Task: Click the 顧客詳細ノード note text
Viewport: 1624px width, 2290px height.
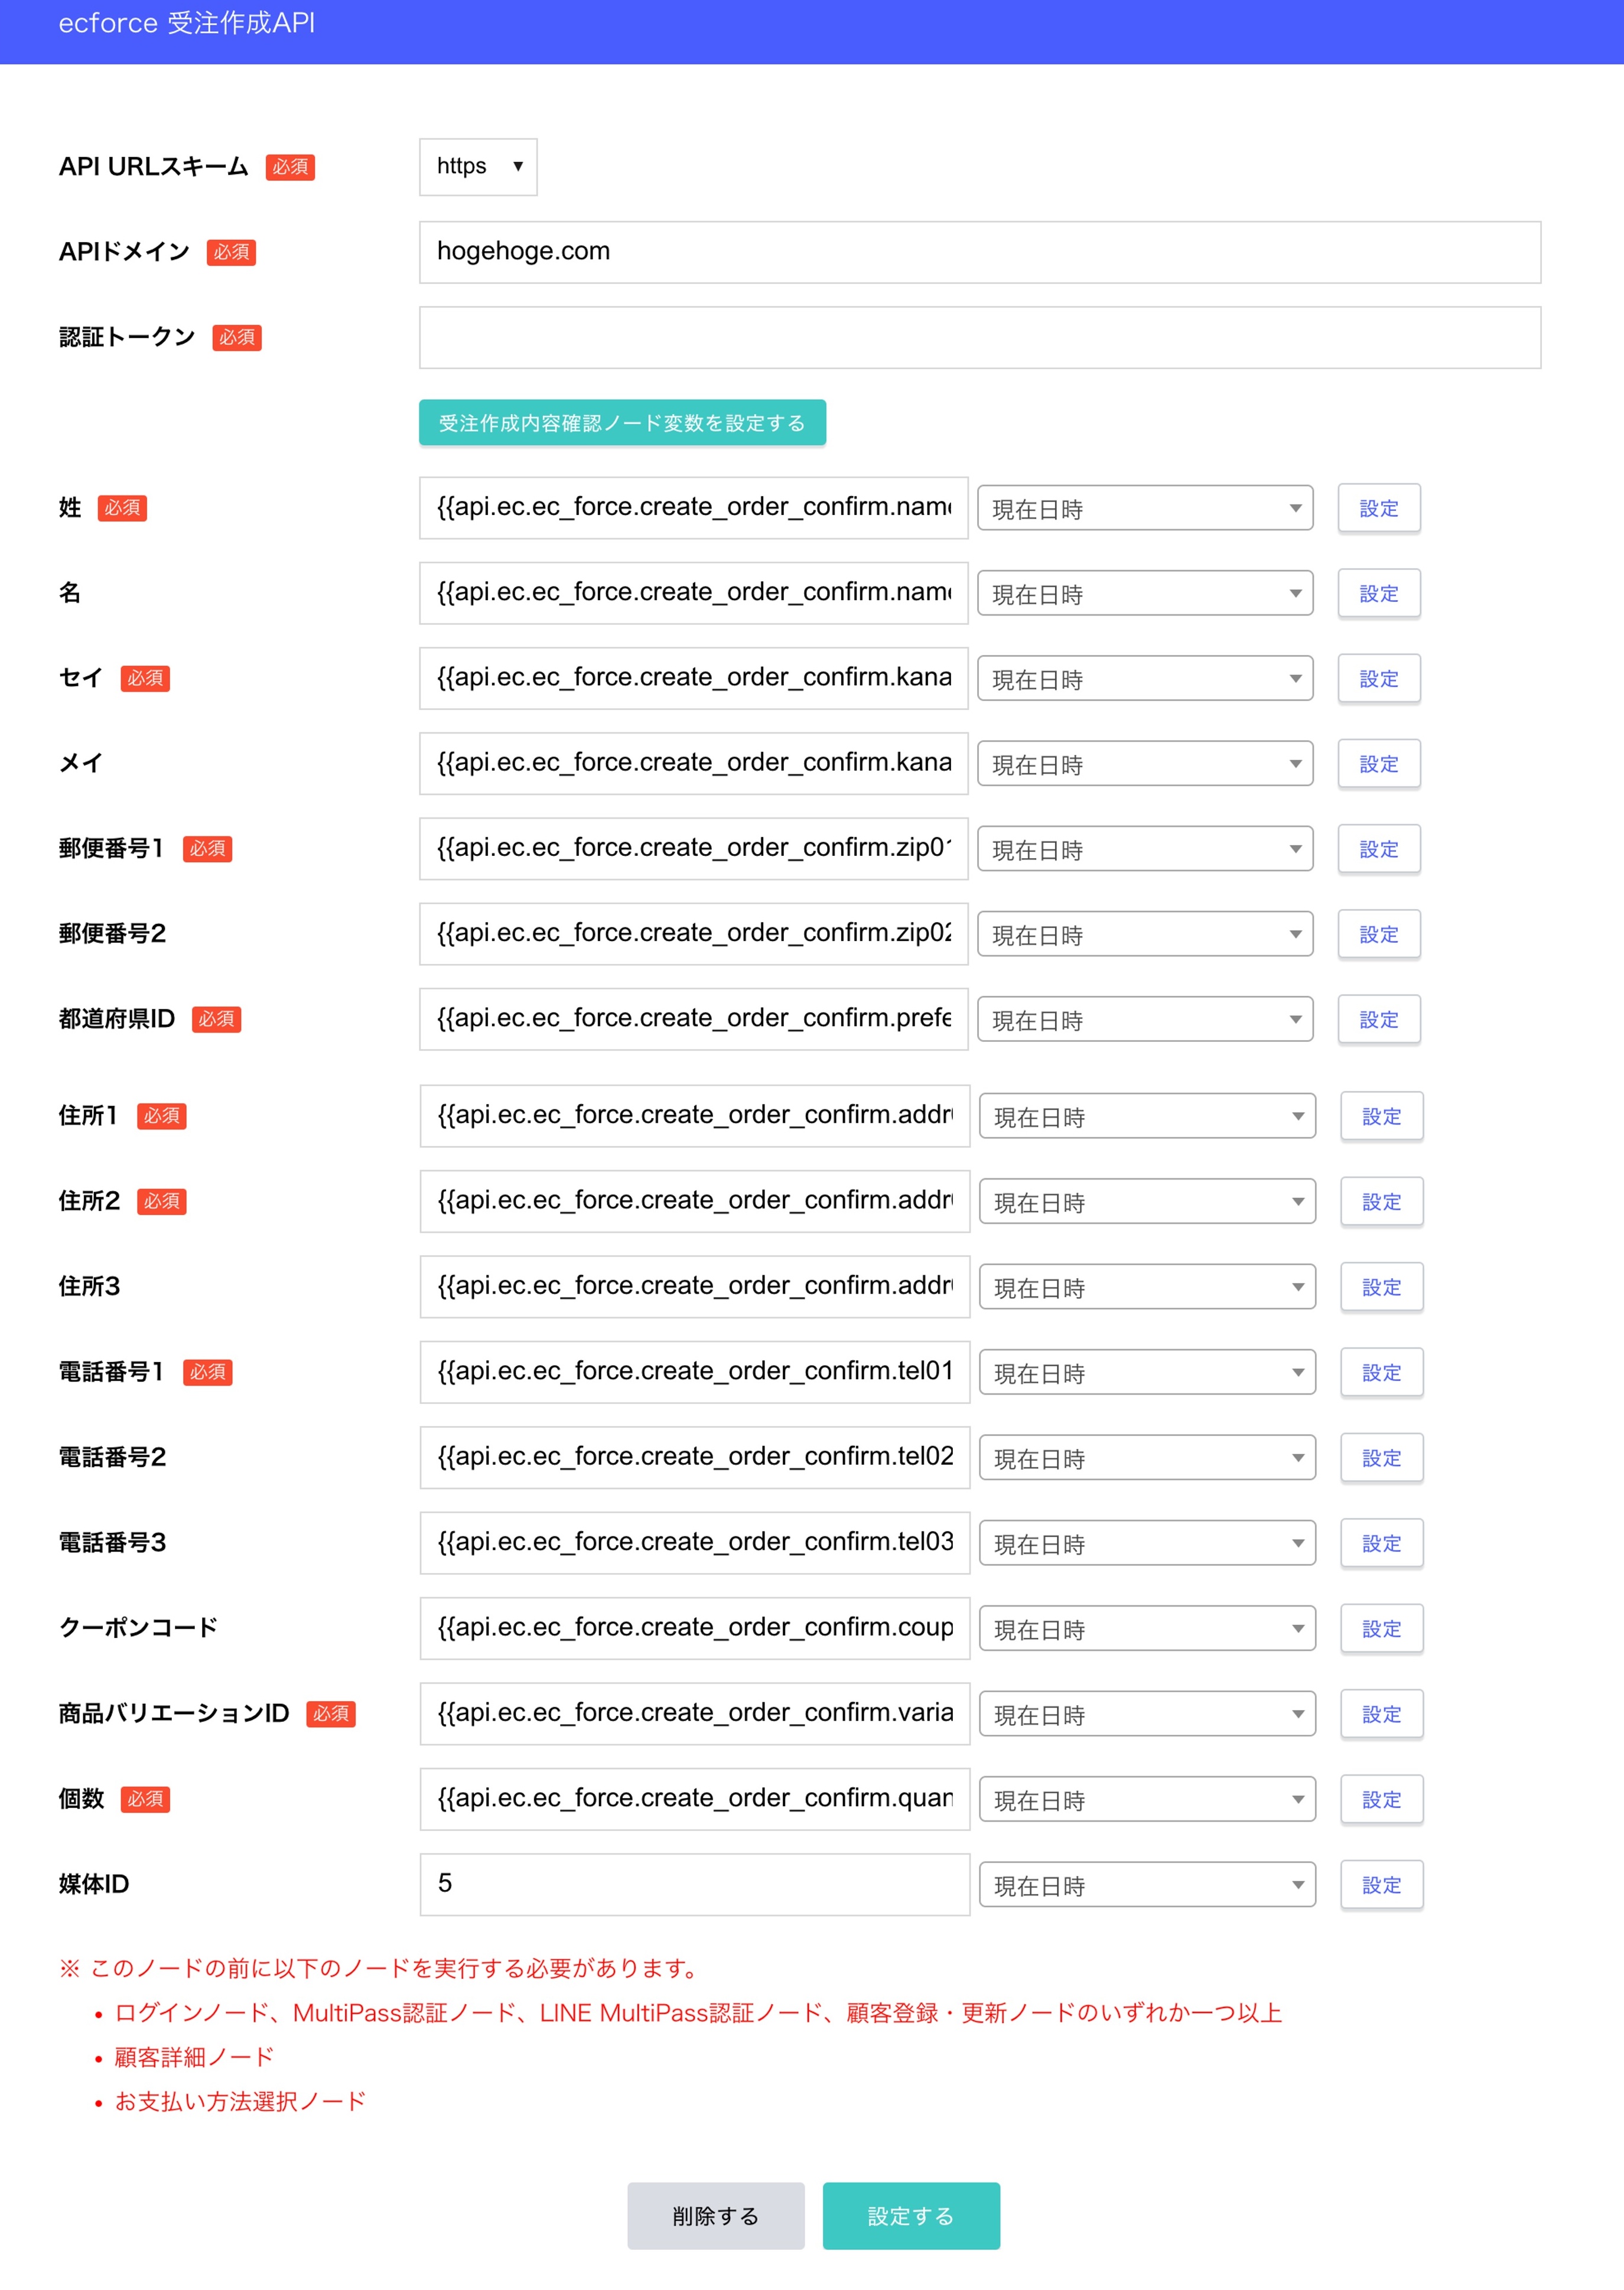Action: tap(194, 2057)
